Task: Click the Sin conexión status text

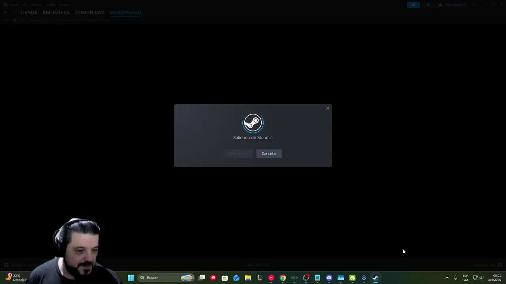Action: click(x=258, y=265)
